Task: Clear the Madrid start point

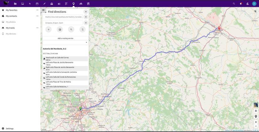Action: [x=86, y=17]
